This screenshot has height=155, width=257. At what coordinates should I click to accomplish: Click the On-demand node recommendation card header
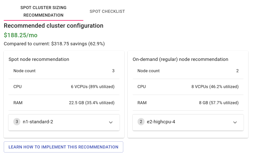pos(180,59)
